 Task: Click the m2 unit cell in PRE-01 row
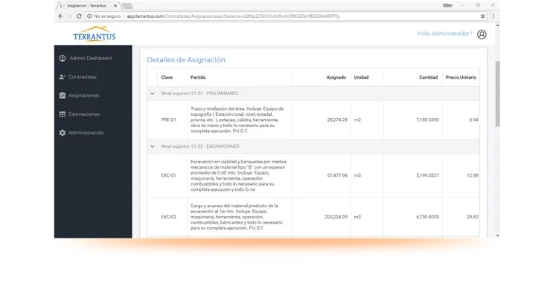point(357,120)
